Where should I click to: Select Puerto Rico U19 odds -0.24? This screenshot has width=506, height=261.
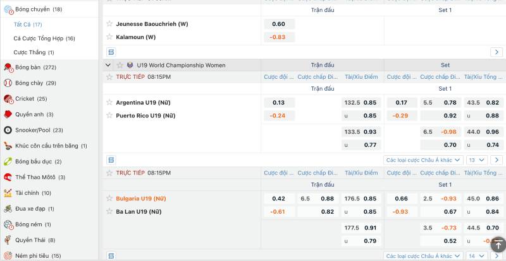(278, 116)
